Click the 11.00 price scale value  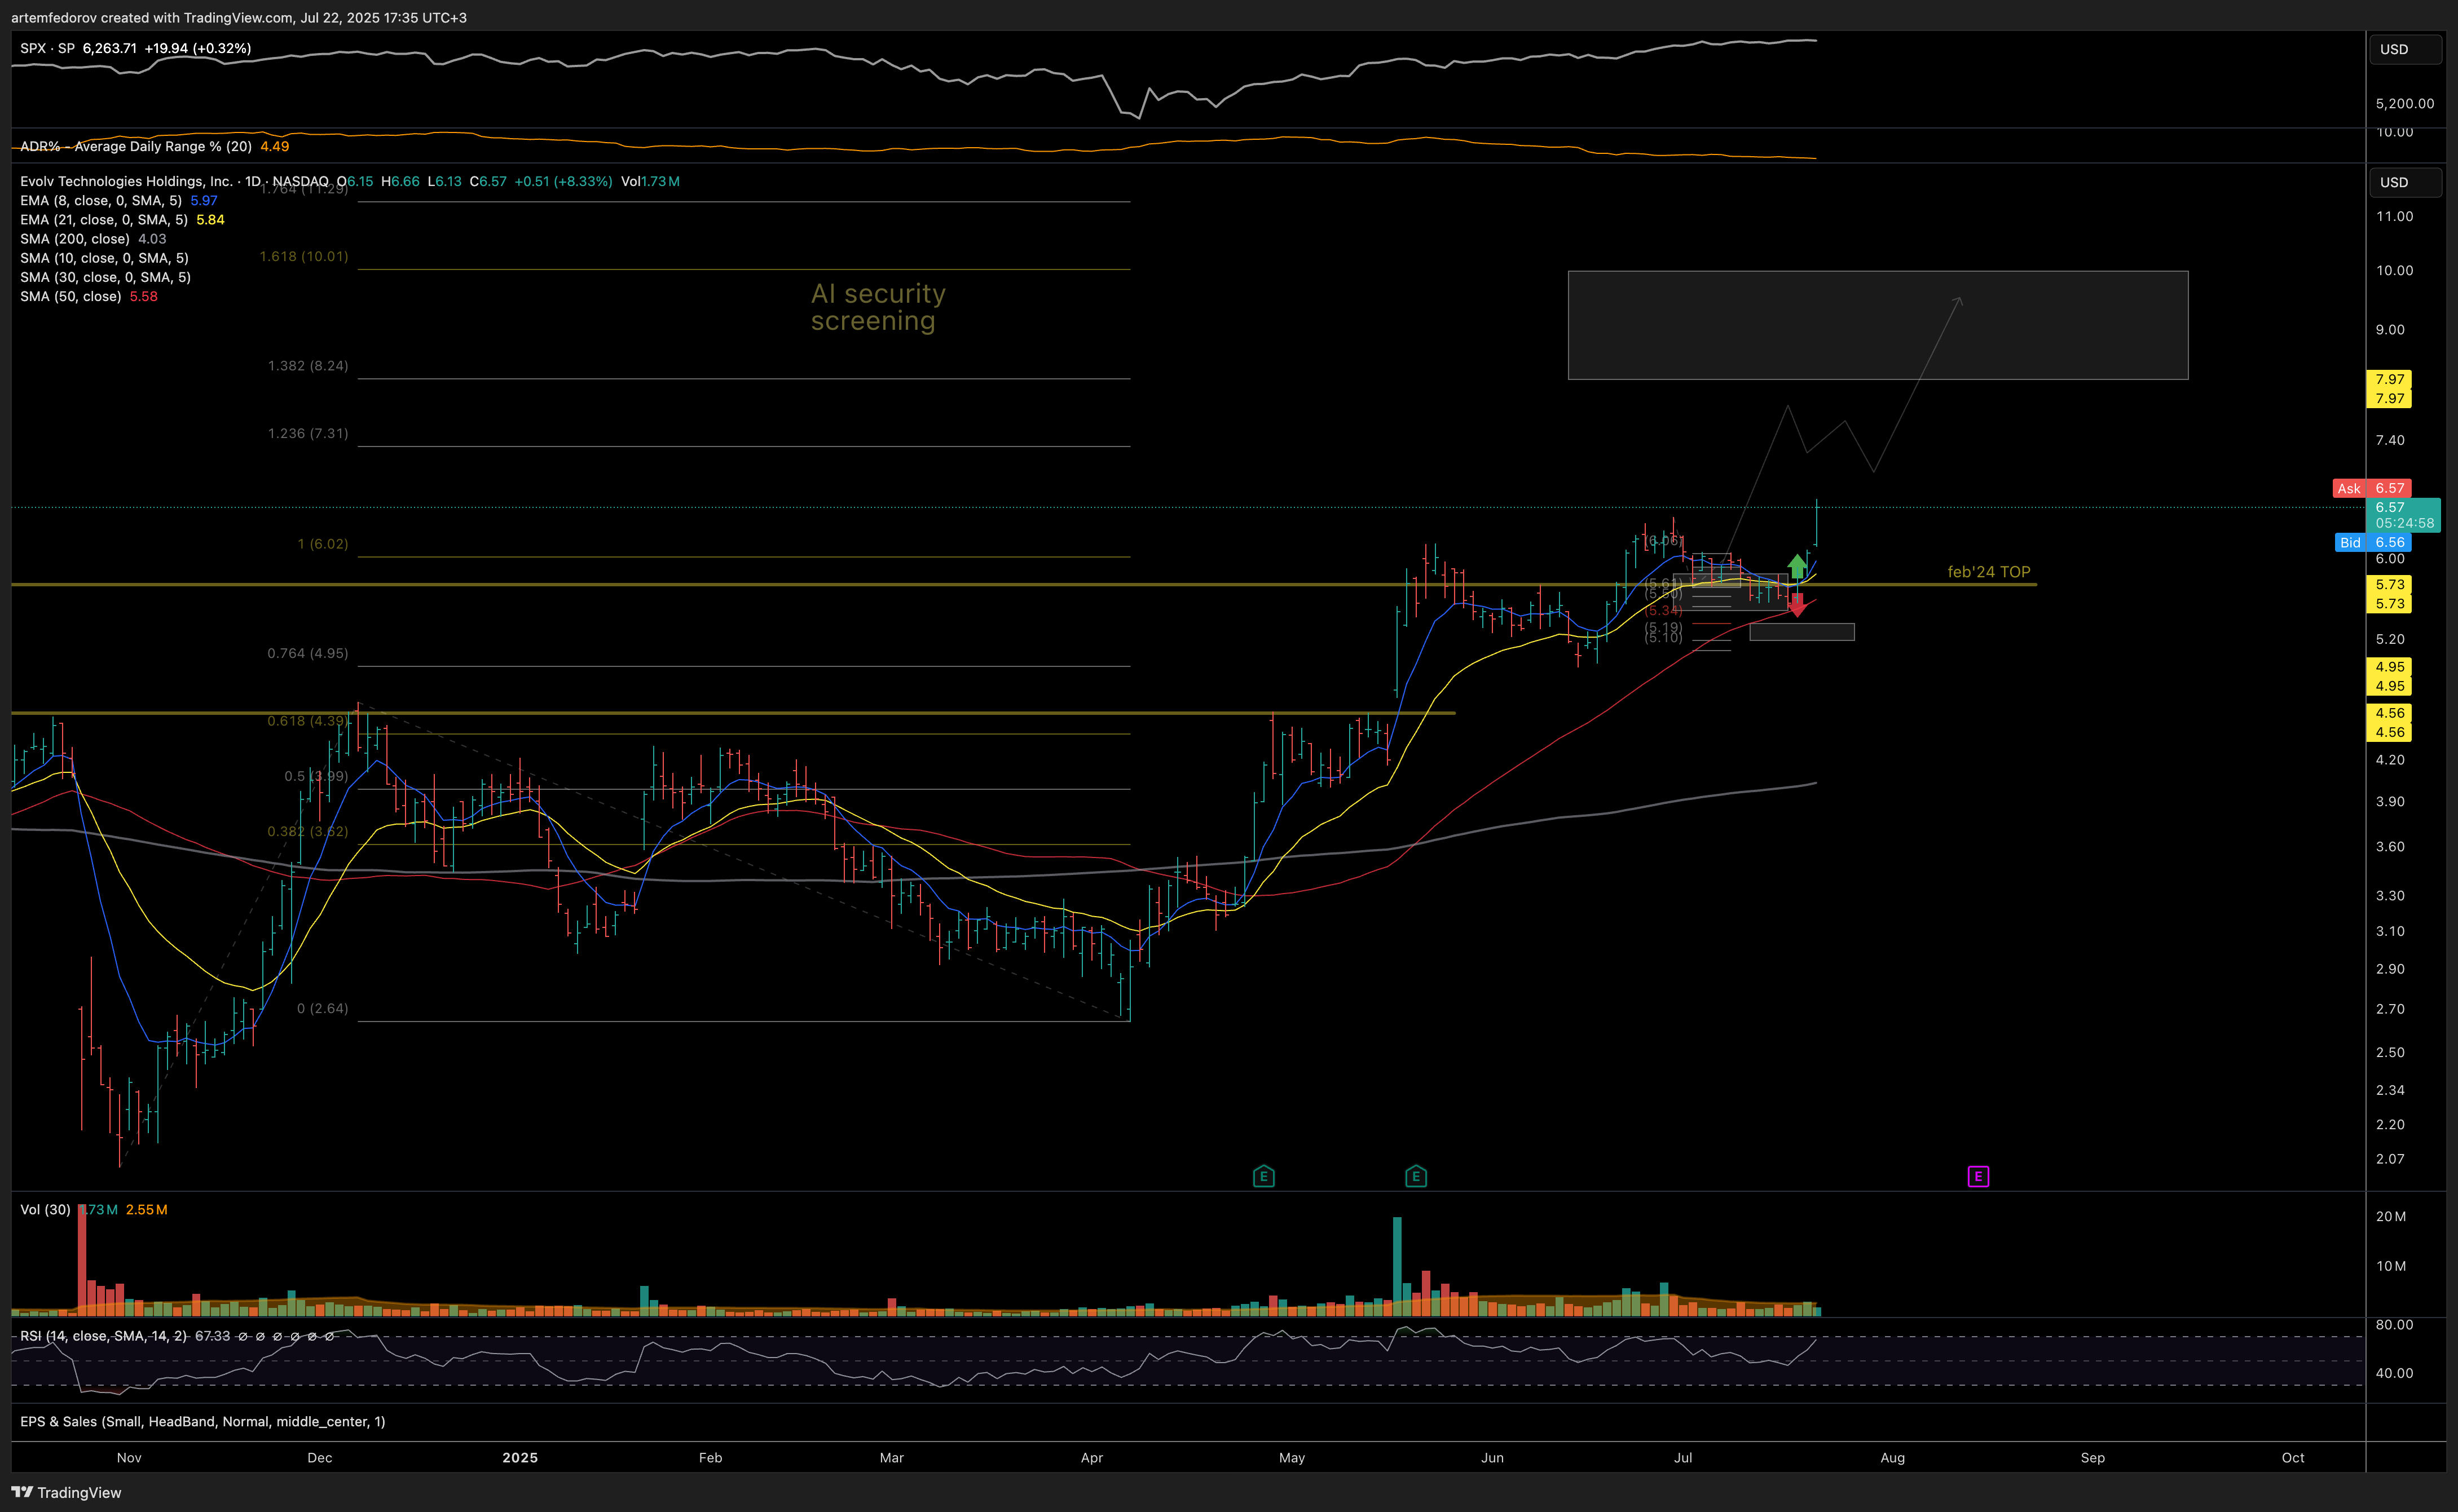(x=2394, y=216)
